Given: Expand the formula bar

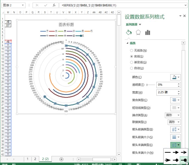Looking at the screenshot, I should coord(186,5).
